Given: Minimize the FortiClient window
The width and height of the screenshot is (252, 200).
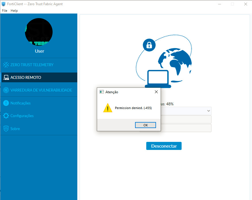Looking at the screenshot, I should coord(220,4).
